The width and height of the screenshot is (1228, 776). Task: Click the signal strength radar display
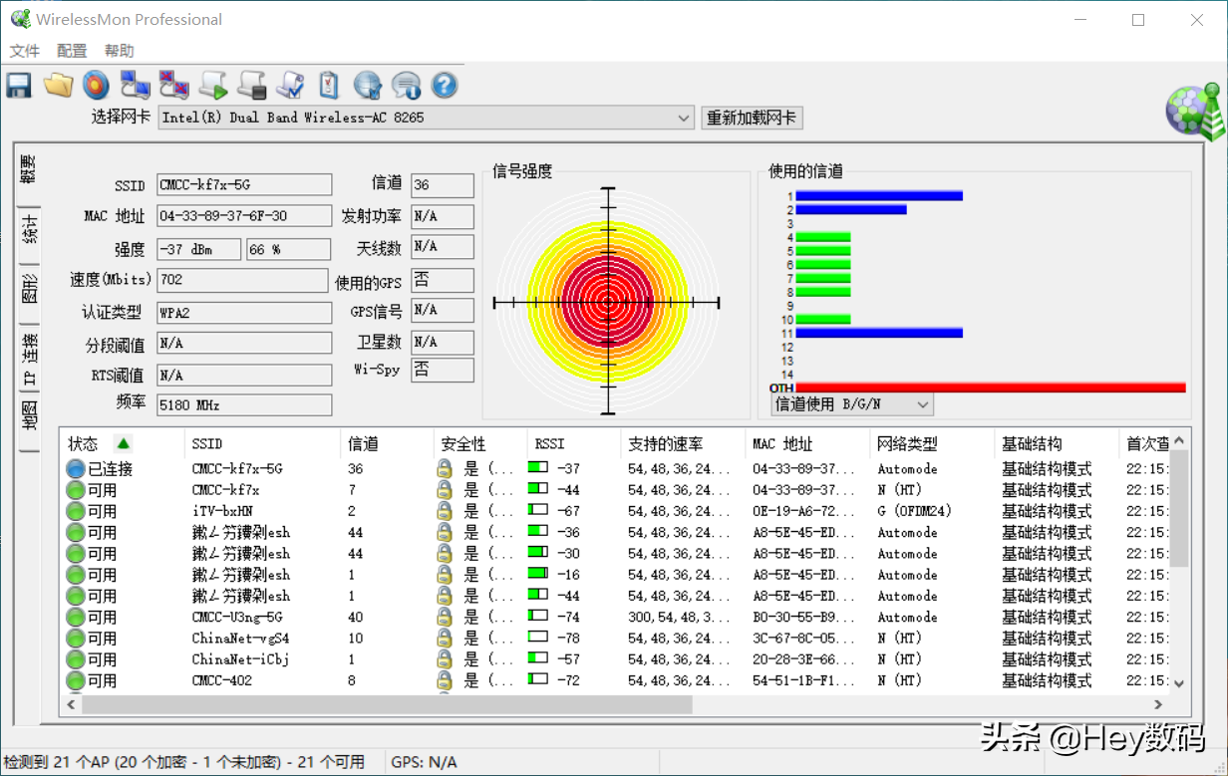click(607, 301)
